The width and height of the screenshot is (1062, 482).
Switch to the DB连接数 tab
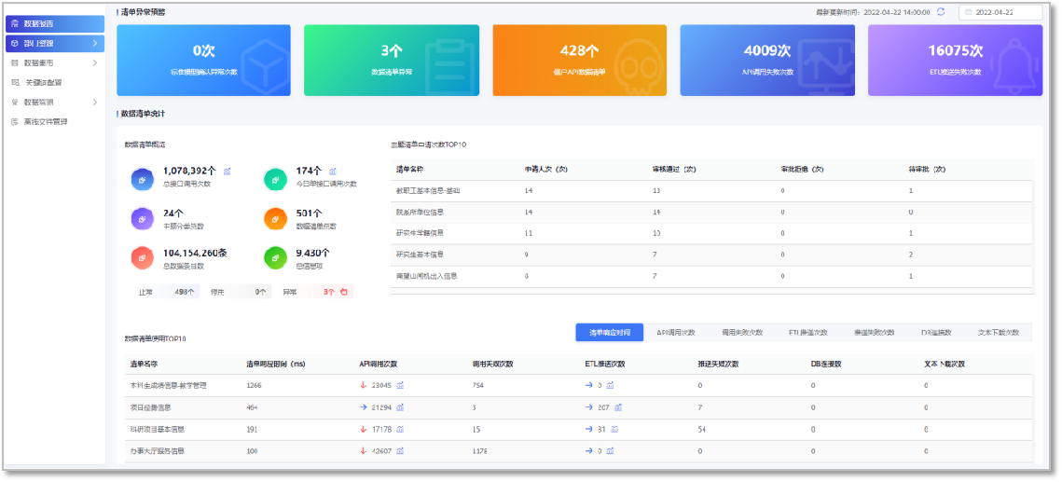(x=936, y=333)
